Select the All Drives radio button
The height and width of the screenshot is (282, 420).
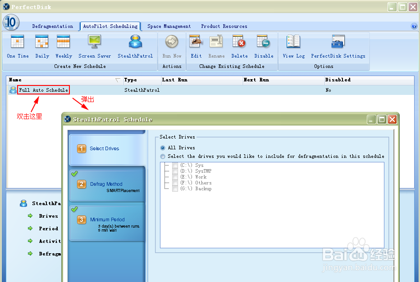(x=163, y=148)
